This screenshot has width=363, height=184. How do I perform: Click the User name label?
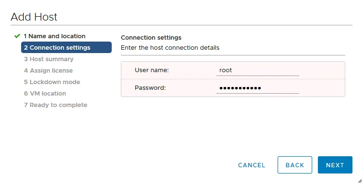coord(152,70)
